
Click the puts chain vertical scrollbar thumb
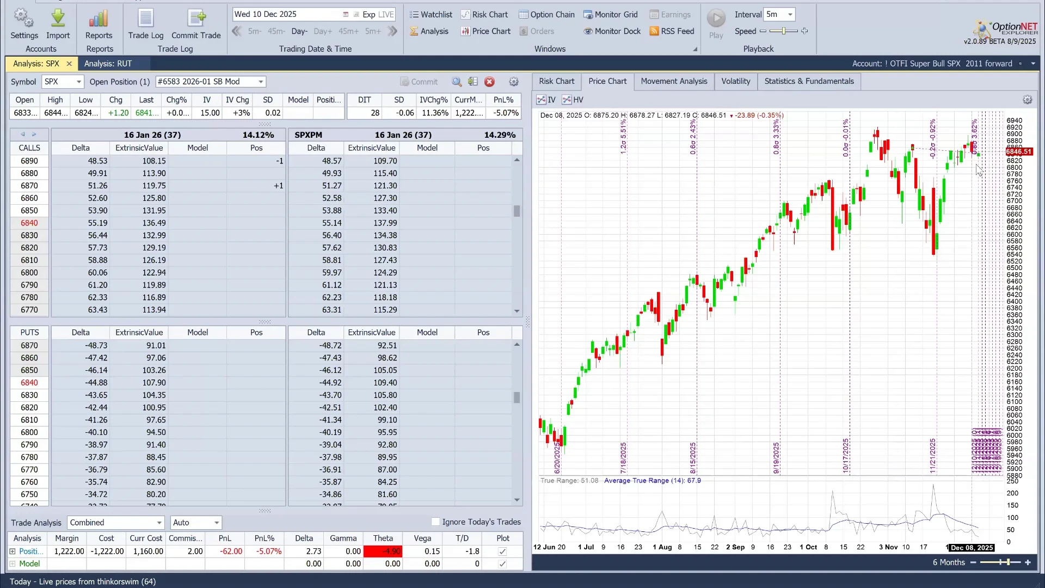point(517,397)
